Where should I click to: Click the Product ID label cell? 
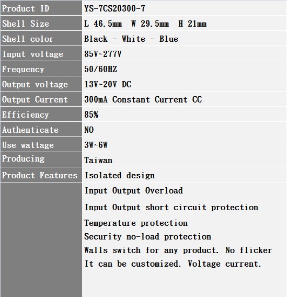click(41, 8)
